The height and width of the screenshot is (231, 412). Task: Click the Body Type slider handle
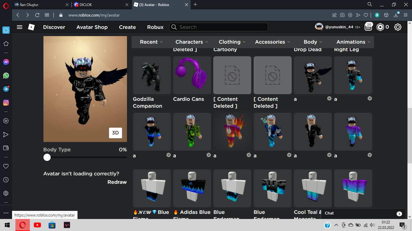(47, 157)
